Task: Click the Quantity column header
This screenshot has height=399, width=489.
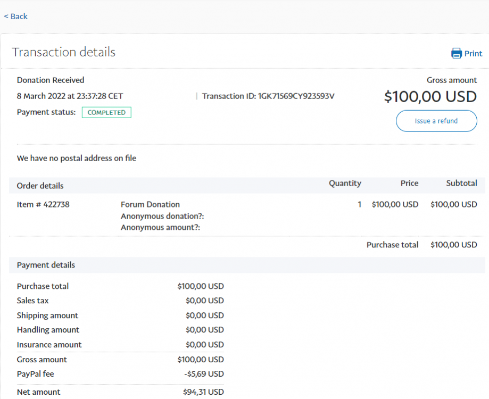Action: (x=345, y=183)
